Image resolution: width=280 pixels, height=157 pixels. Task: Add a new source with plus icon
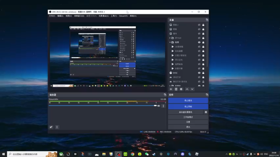point(171,89)
